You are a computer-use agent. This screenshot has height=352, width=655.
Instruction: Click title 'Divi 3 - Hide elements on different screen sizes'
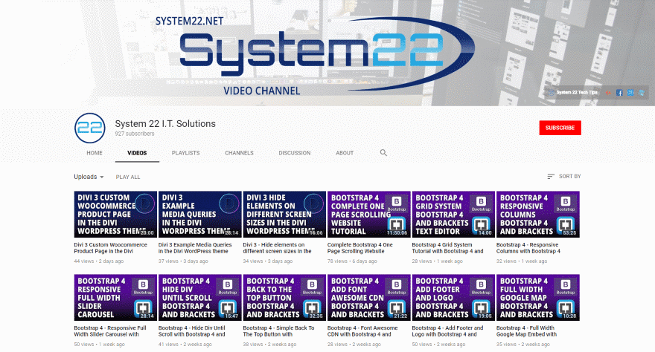point(278,248)
